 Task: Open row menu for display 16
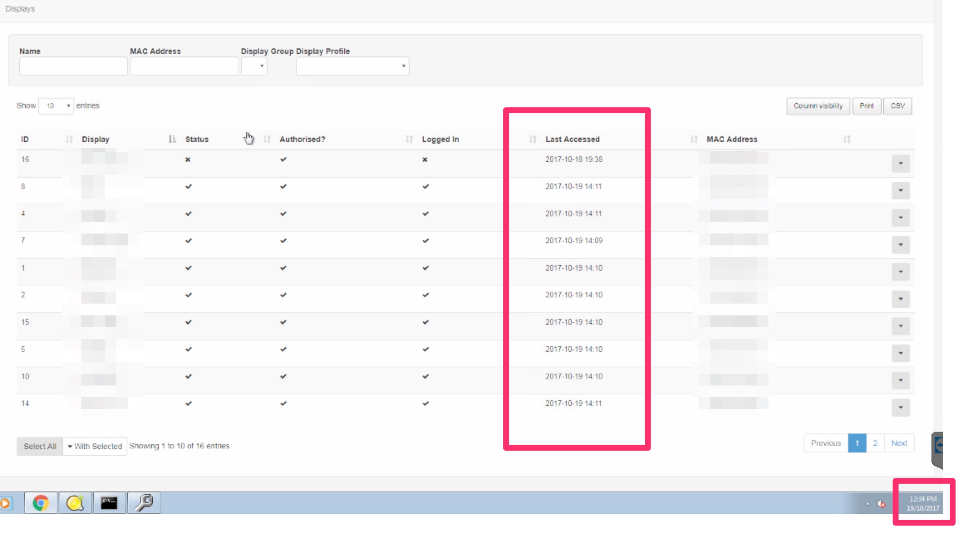(900, 163)
